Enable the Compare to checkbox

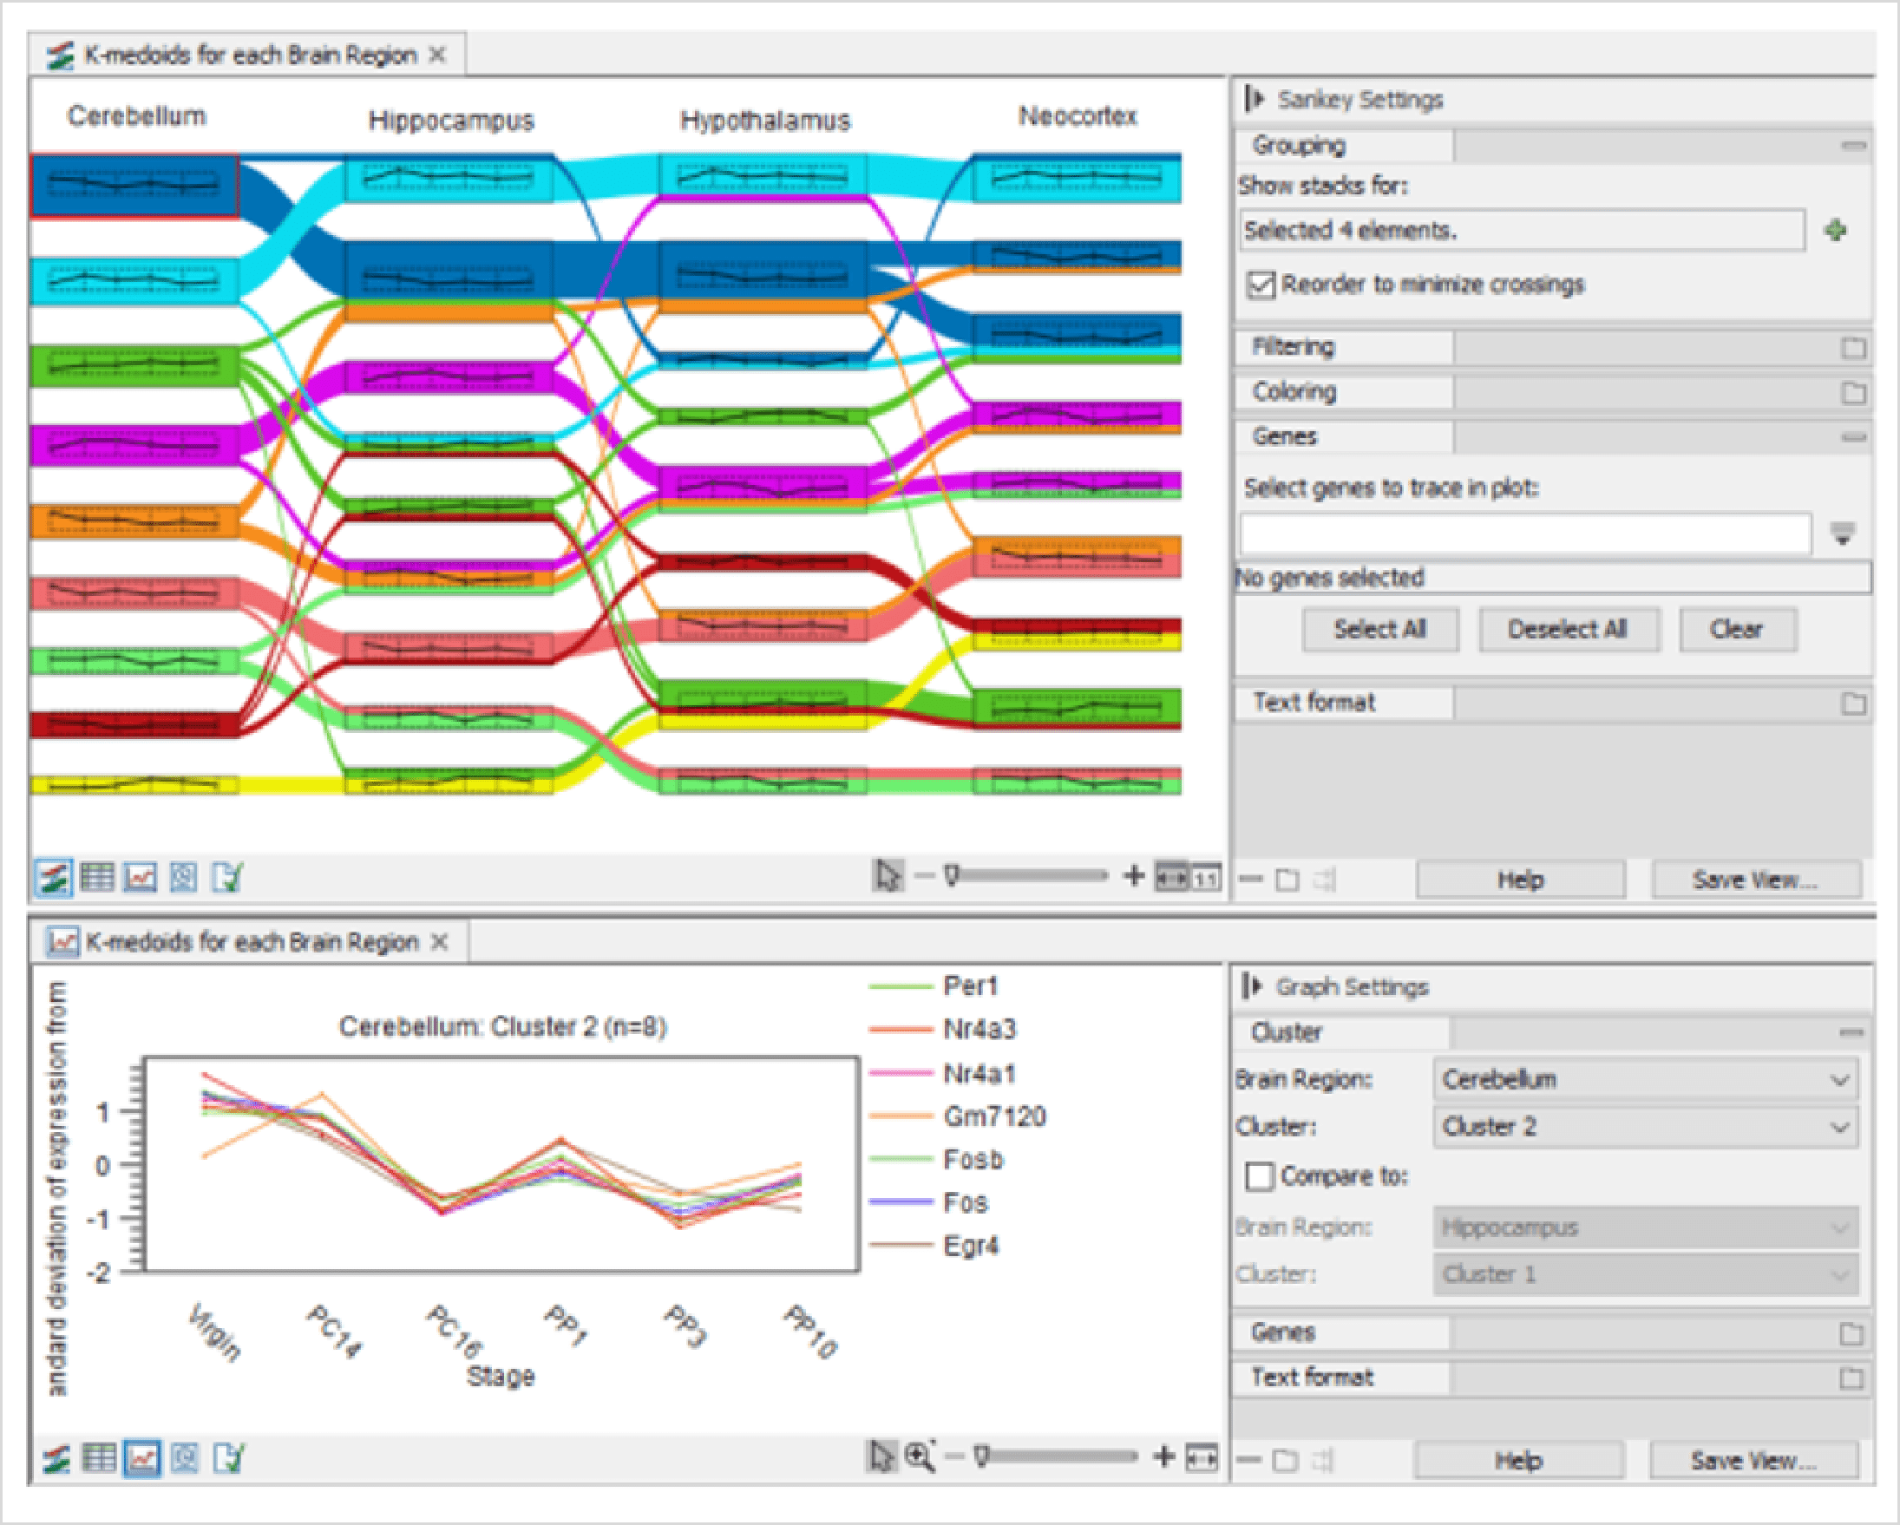tap(1260, 1175)
